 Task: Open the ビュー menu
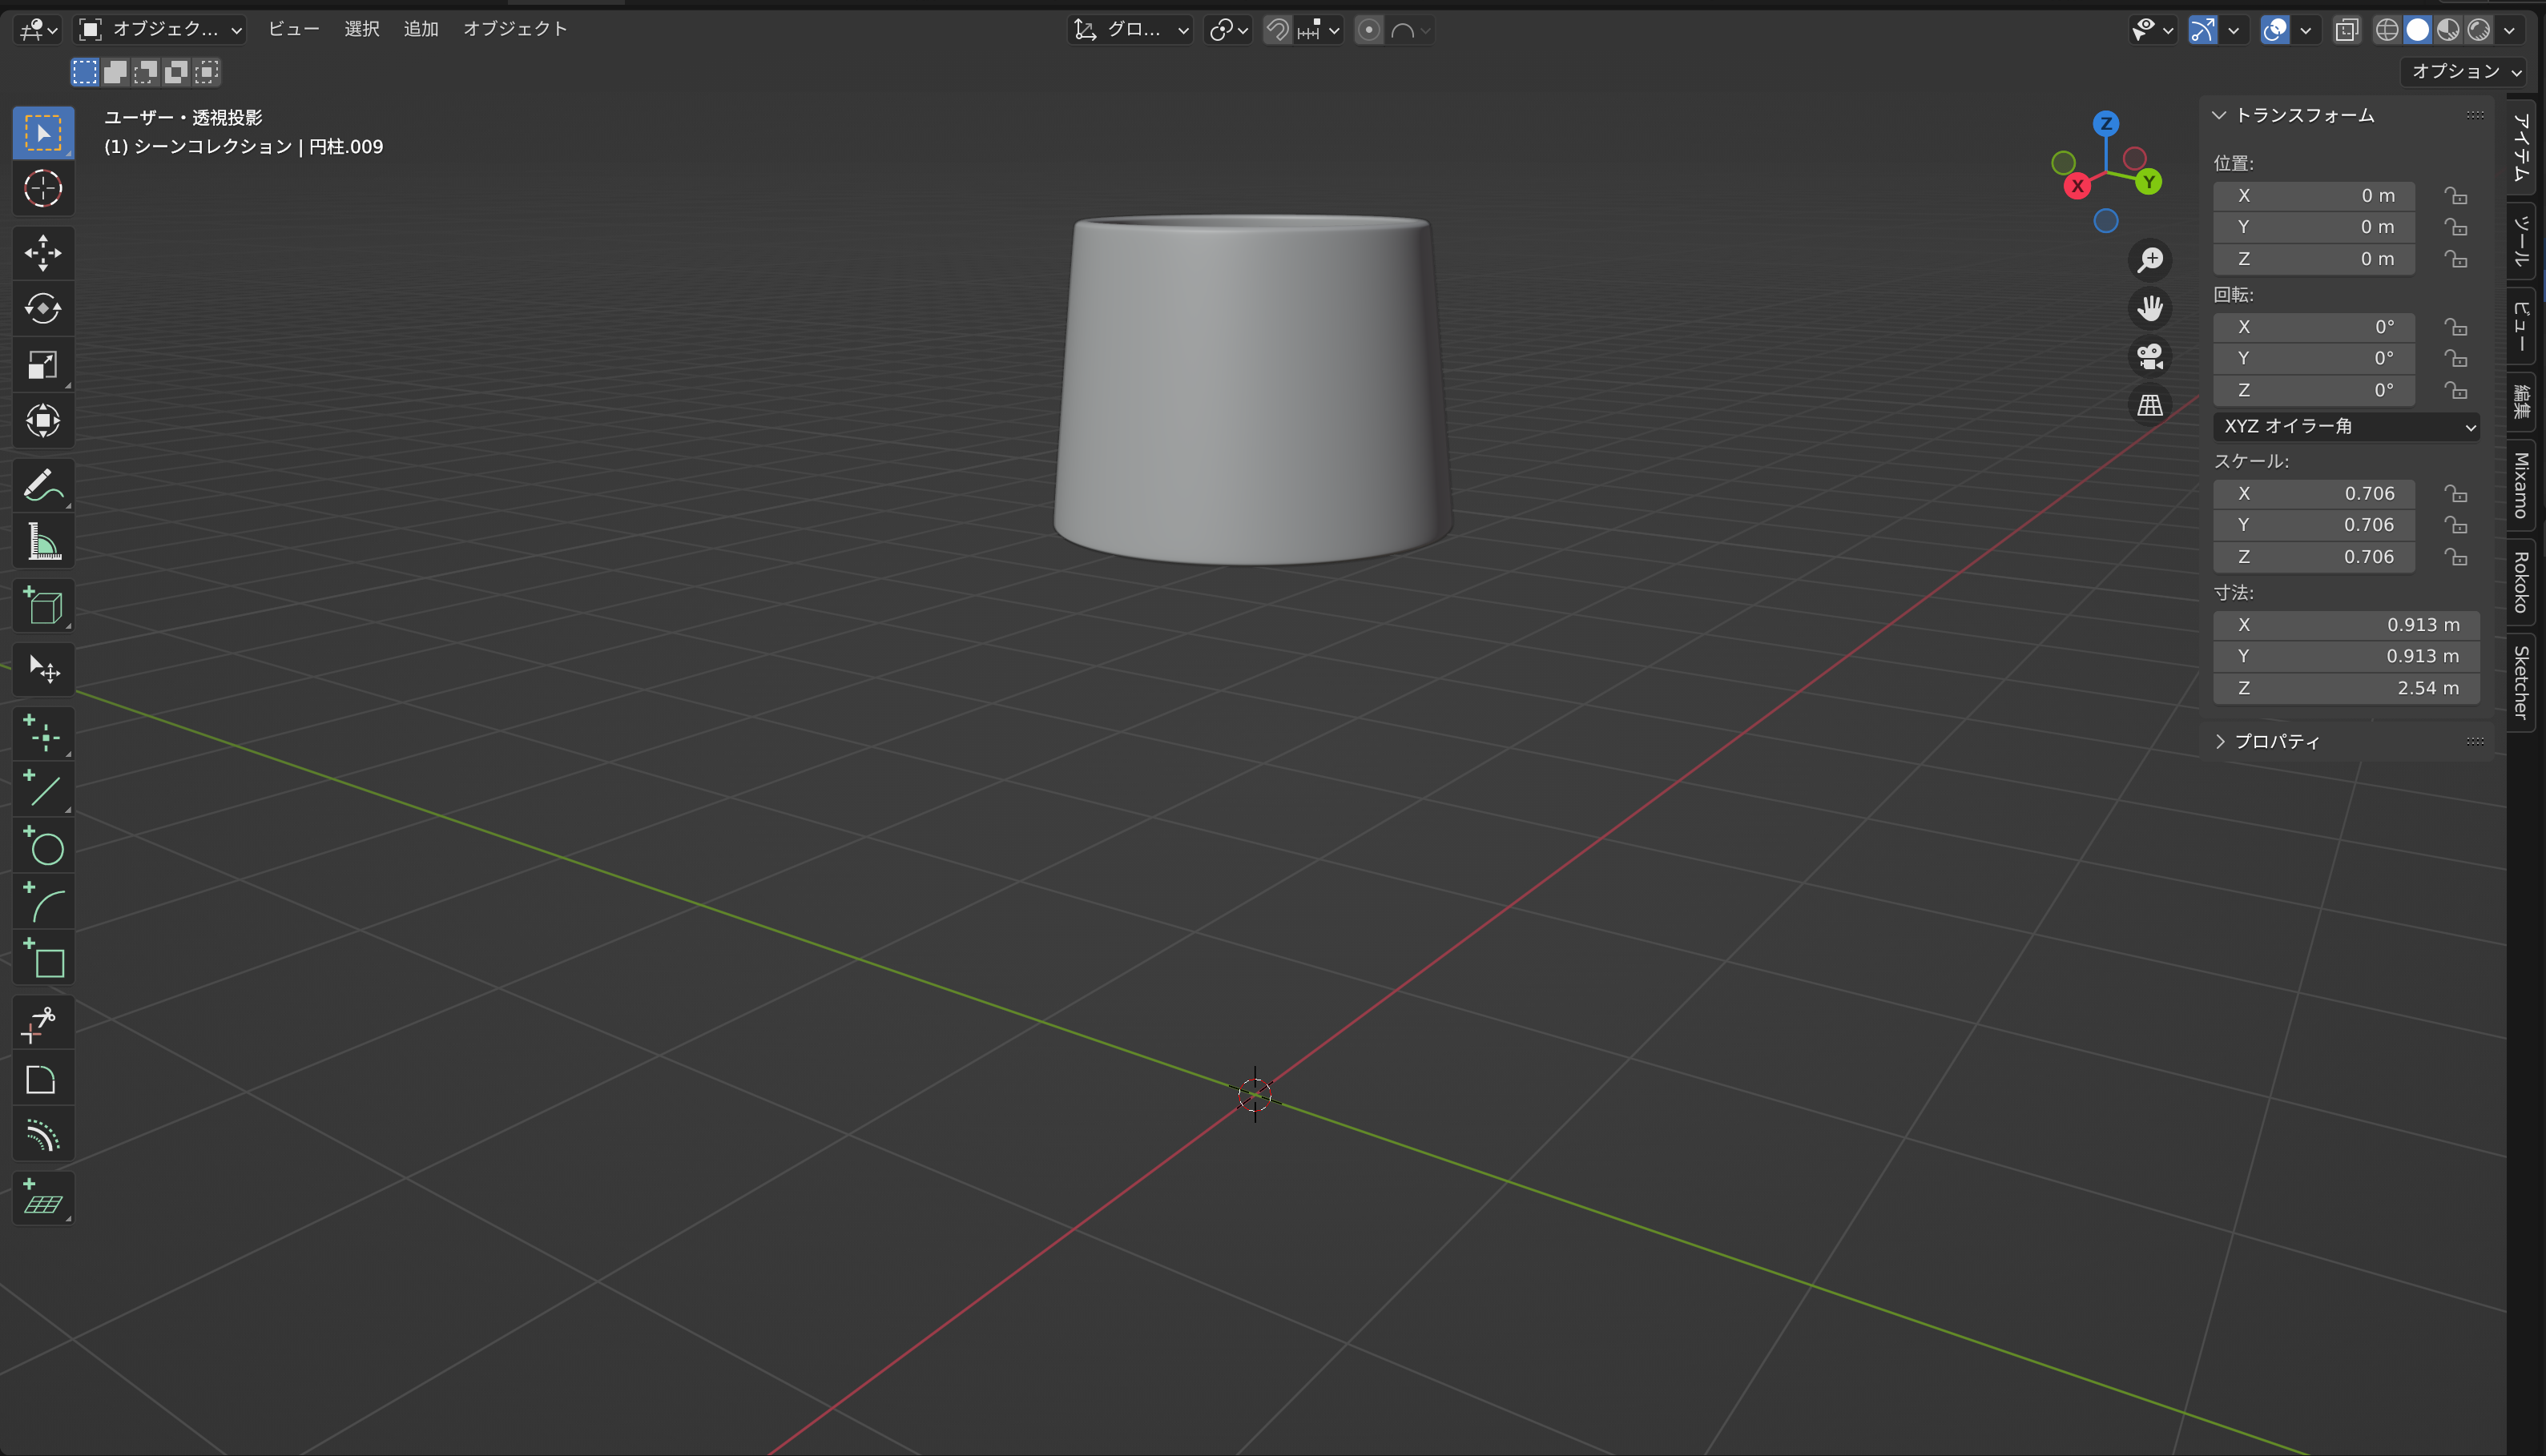coord(294,29)
